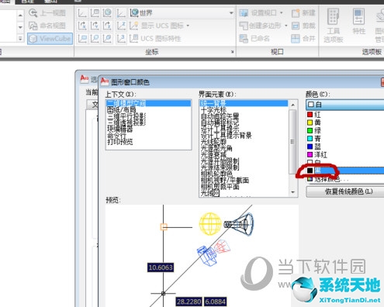Expand the view list with the bottom arrow
Viewport: 384px width, 307px height.
[x=20, y=39]
